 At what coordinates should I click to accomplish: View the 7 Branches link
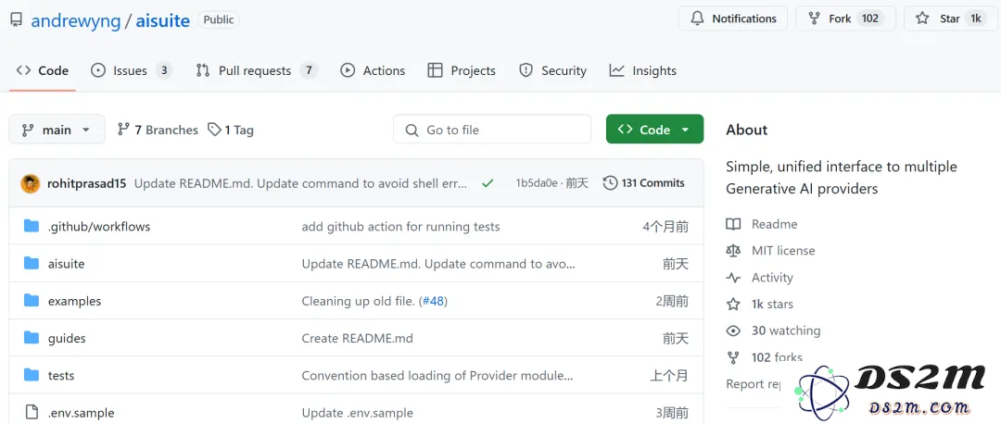[158, 130]
